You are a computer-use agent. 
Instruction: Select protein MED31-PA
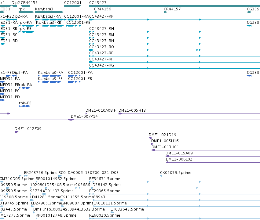(2, 82)
